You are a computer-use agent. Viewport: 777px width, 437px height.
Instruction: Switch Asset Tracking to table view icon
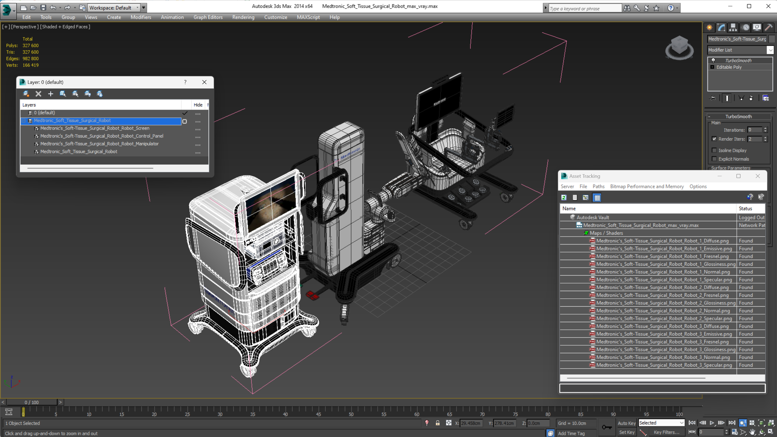(x=597, y=198)
